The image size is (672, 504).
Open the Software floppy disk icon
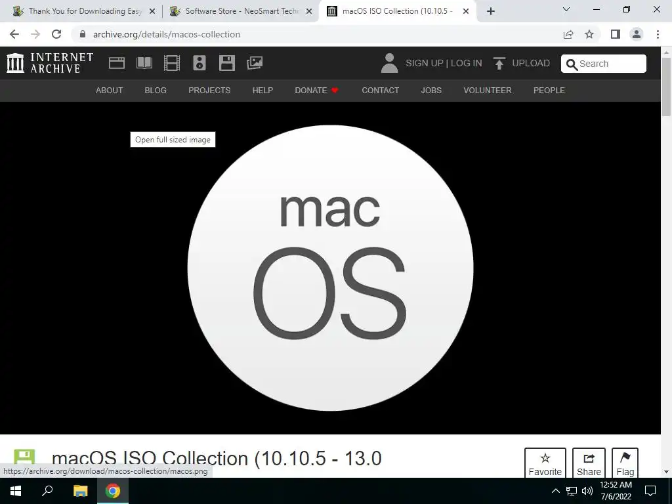[x=226, y=63]
